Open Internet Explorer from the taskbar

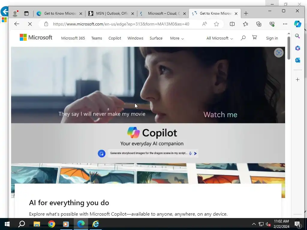pyautogui.click(x=96, y=224)
